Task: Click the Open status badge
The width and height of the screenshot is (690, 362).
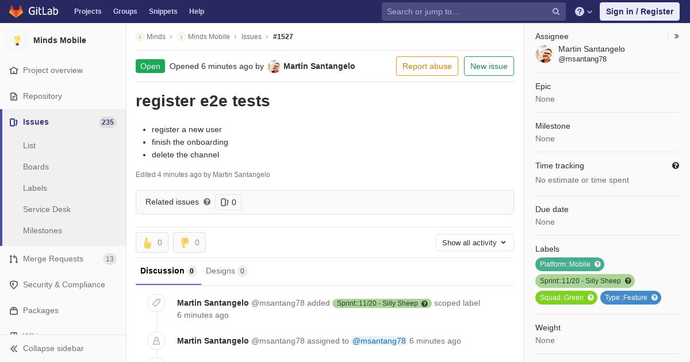Action: click(150, 66)
